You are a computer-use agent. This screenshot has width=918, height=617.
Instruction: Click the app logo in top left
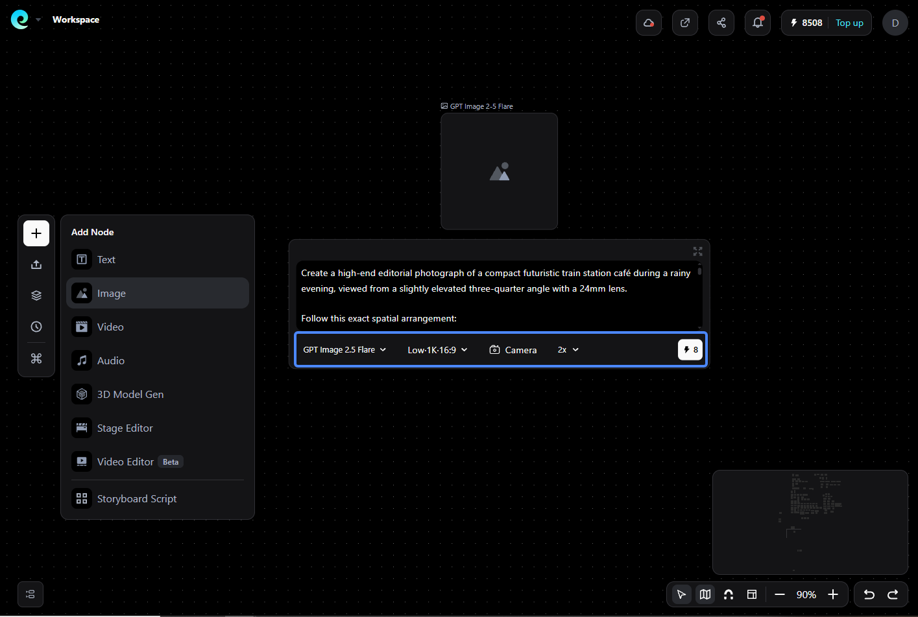click(x=20, y=19)
